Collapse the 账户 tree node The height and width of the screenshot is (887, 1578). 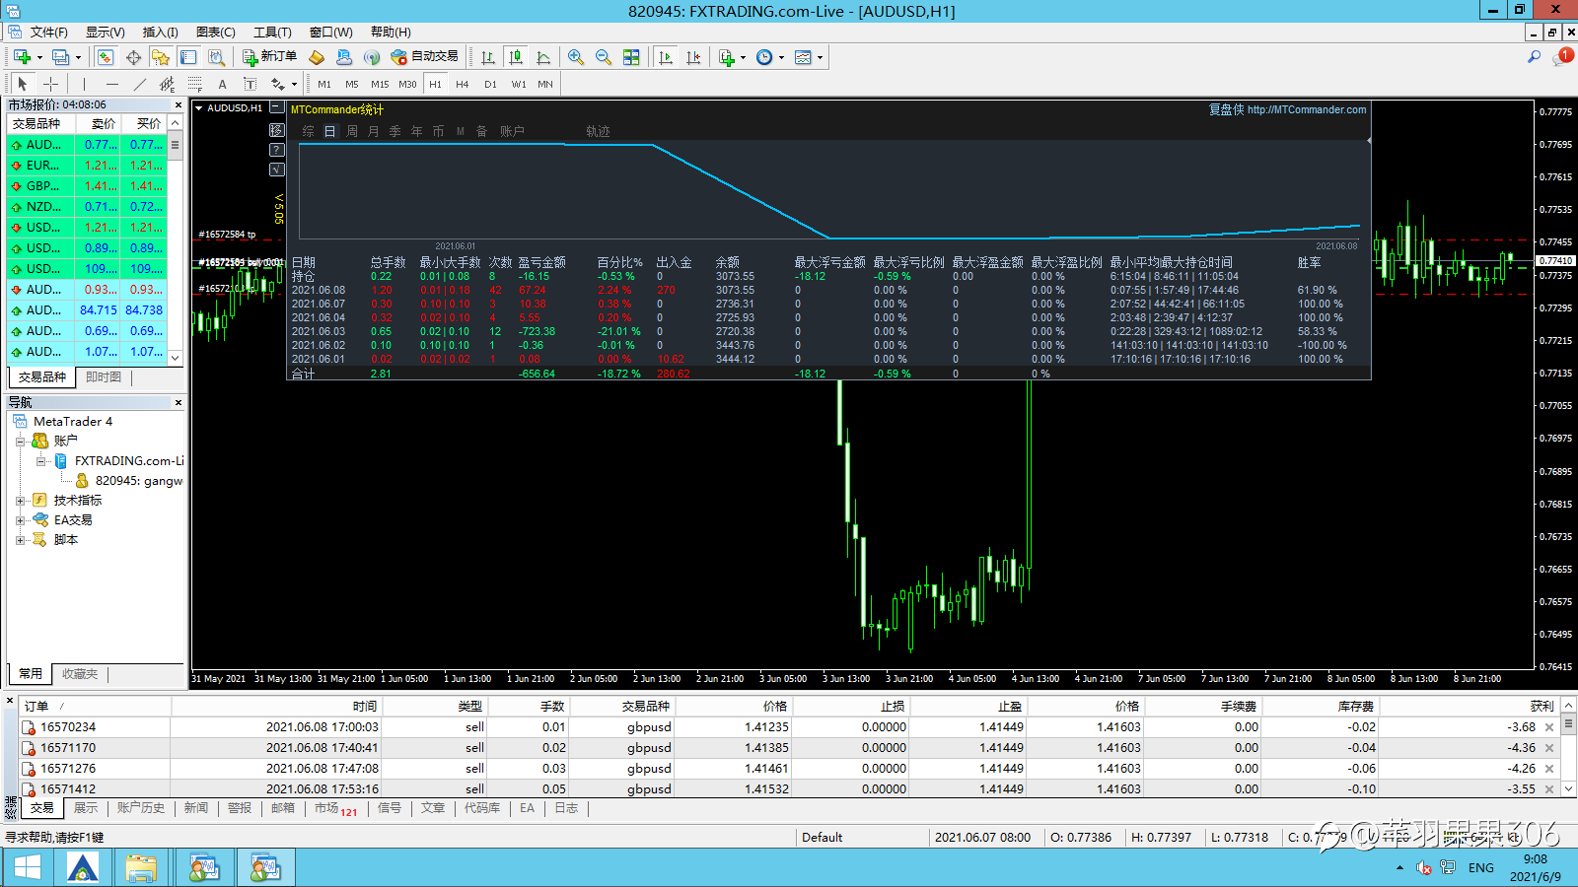click(20, 441)
